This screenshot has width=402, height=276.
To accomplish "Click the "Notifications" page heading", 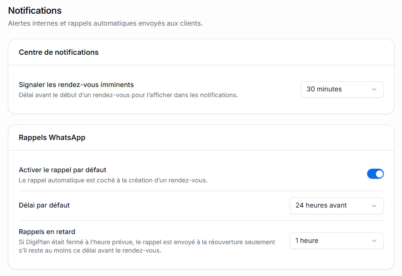I will [x=35, y=11].
